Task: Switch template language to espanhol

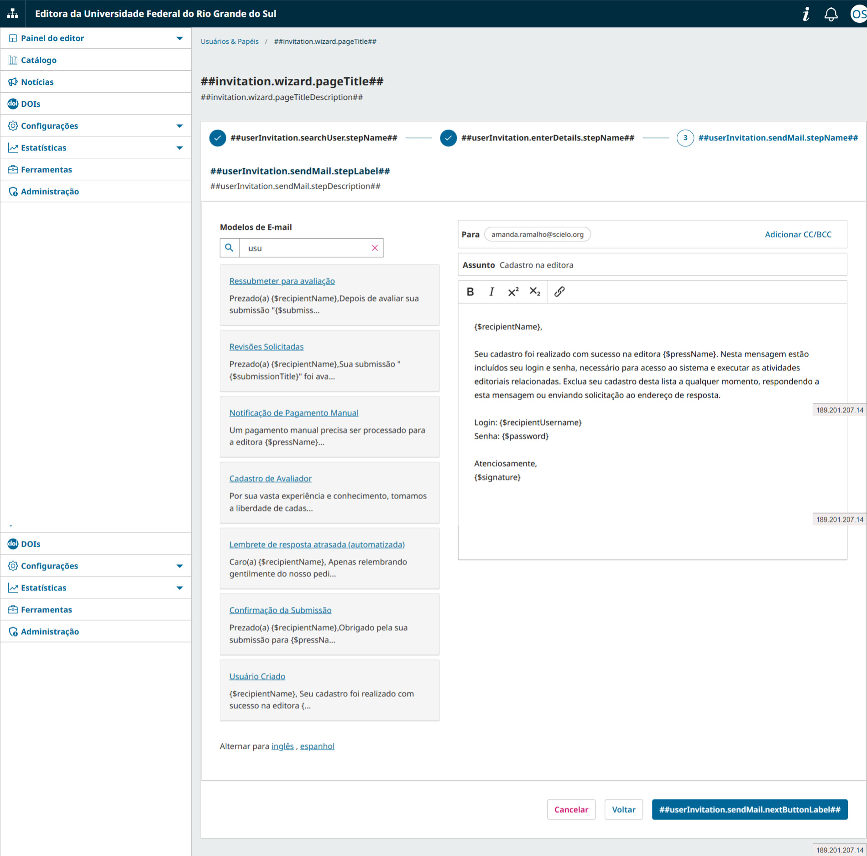Action: point(317,746)
